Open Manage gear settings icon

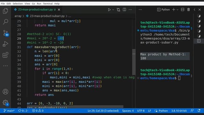coord(6,103)
